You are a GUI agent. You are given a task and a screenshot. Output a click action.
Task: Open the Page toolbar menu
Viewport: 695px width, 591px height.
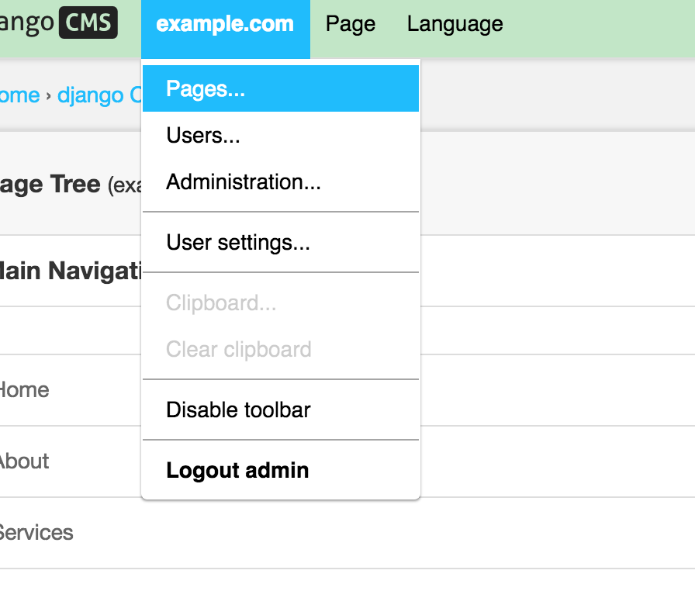pos(351,25)
